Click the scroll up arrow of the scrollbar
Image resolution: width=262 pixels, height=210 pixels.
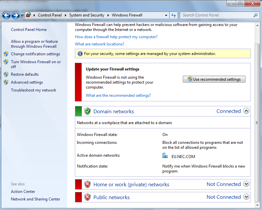coord(257,25)
